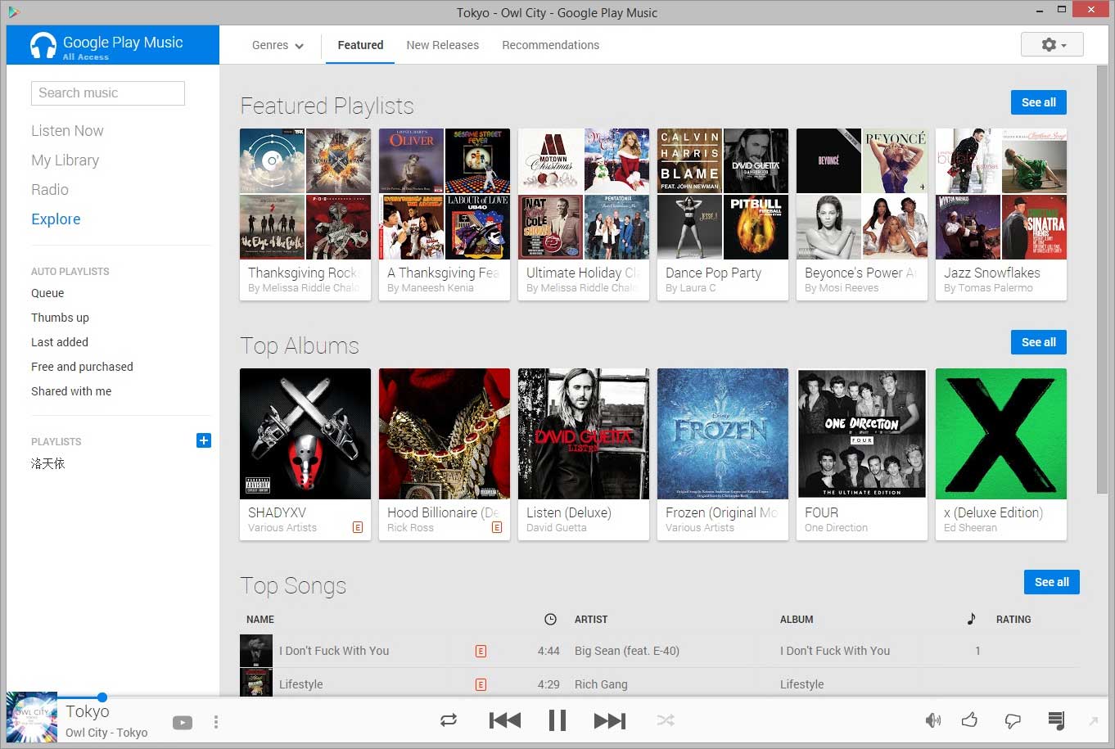Open A Thanksgiving Feast playlist card
1115x749 pixels.
[x=445, y=214]
